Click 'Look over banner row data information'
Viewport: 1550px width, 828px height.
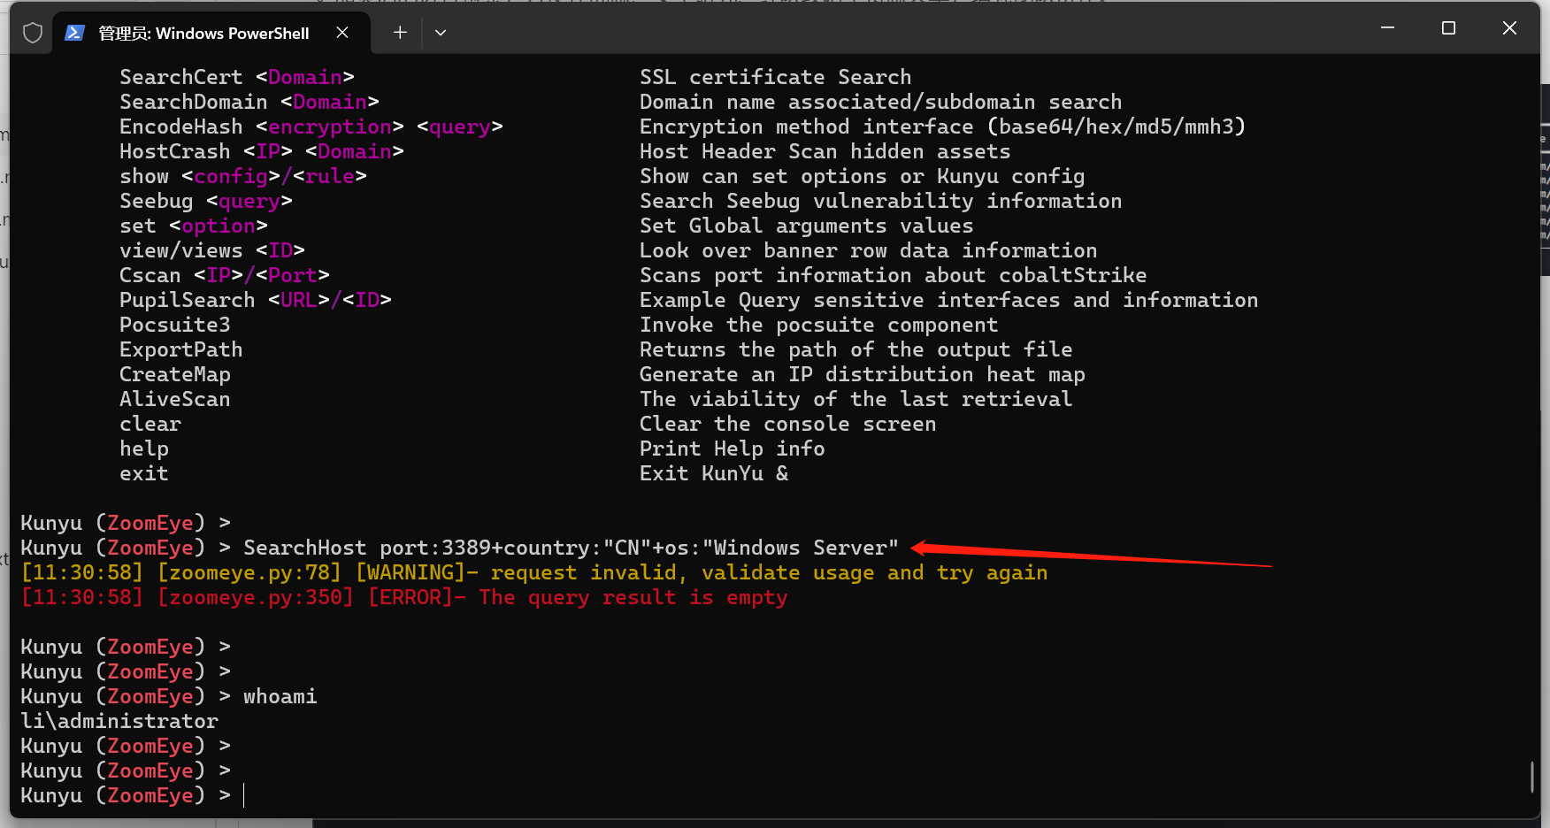tap(868, 250)
